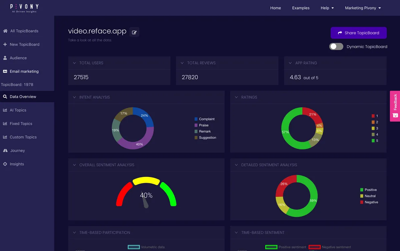Click rating 3 yellow swatch in Ratings legend
The height and width of the screenshot is (251, 400).
pos(373,128)
